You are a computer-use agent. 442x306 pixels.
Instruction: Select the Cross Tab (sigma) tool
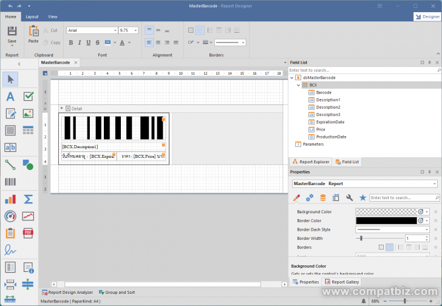[28, 199]
